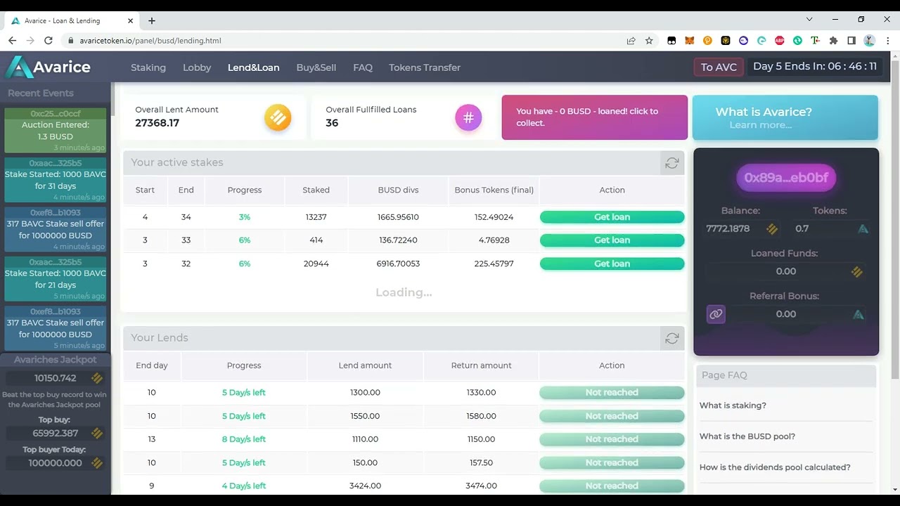
Task: Refresh the Your active stakes table
Action: 671,163
